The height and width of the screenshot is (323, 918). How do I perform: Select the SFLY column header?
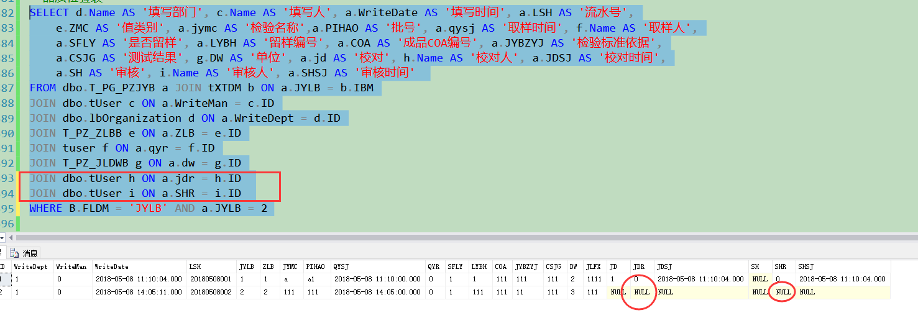(x=457, y=267)
